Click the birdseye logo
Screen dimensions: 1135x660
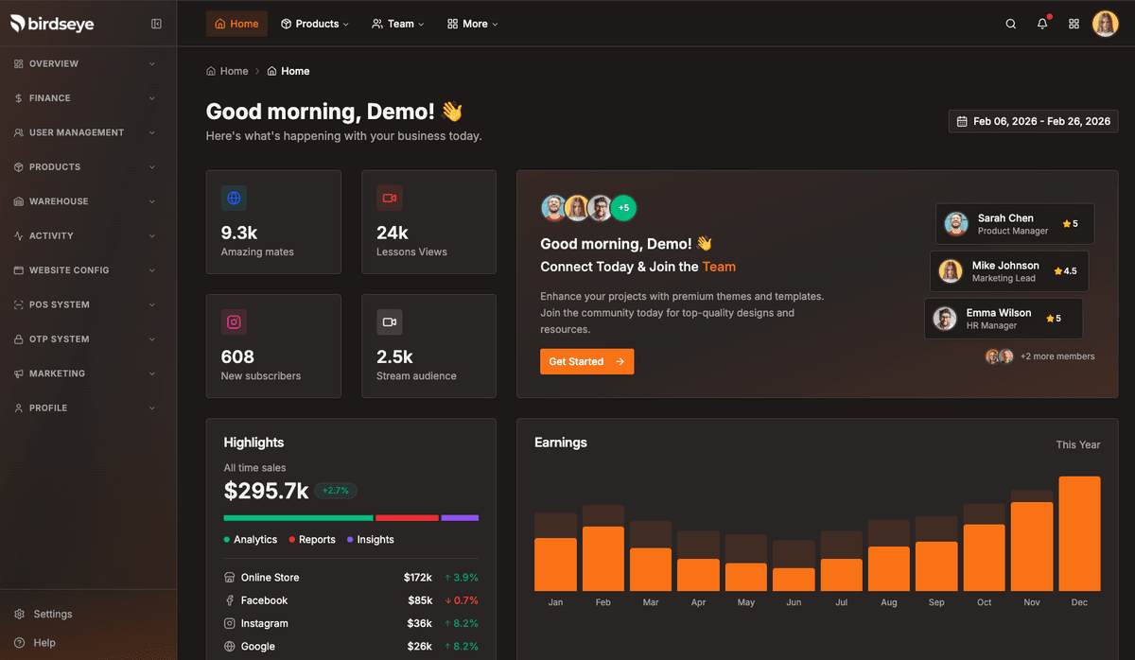pos(52,24)
